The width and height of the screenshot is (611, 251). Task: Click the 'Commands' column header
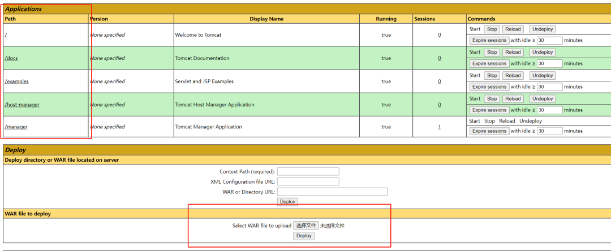(x=481, y=19)
